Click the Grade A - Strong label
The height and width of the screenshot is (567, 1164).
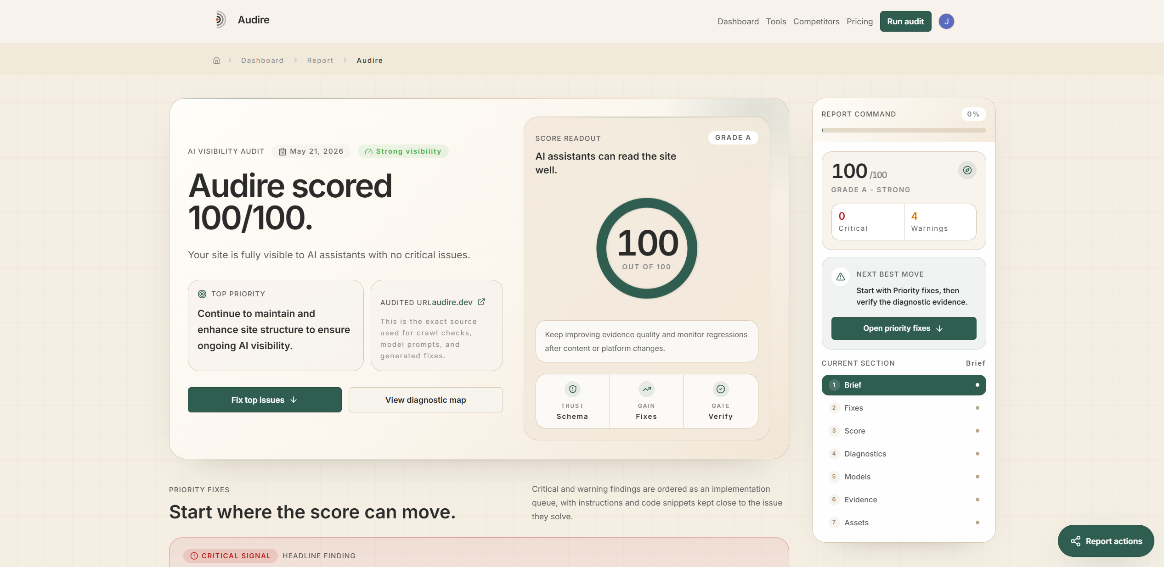pos(871,190)
